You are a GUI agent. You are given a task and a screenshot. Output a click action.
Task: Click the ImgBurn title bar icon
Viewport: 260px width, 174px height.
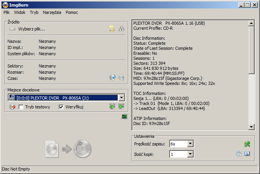click(x=5, y=5)
